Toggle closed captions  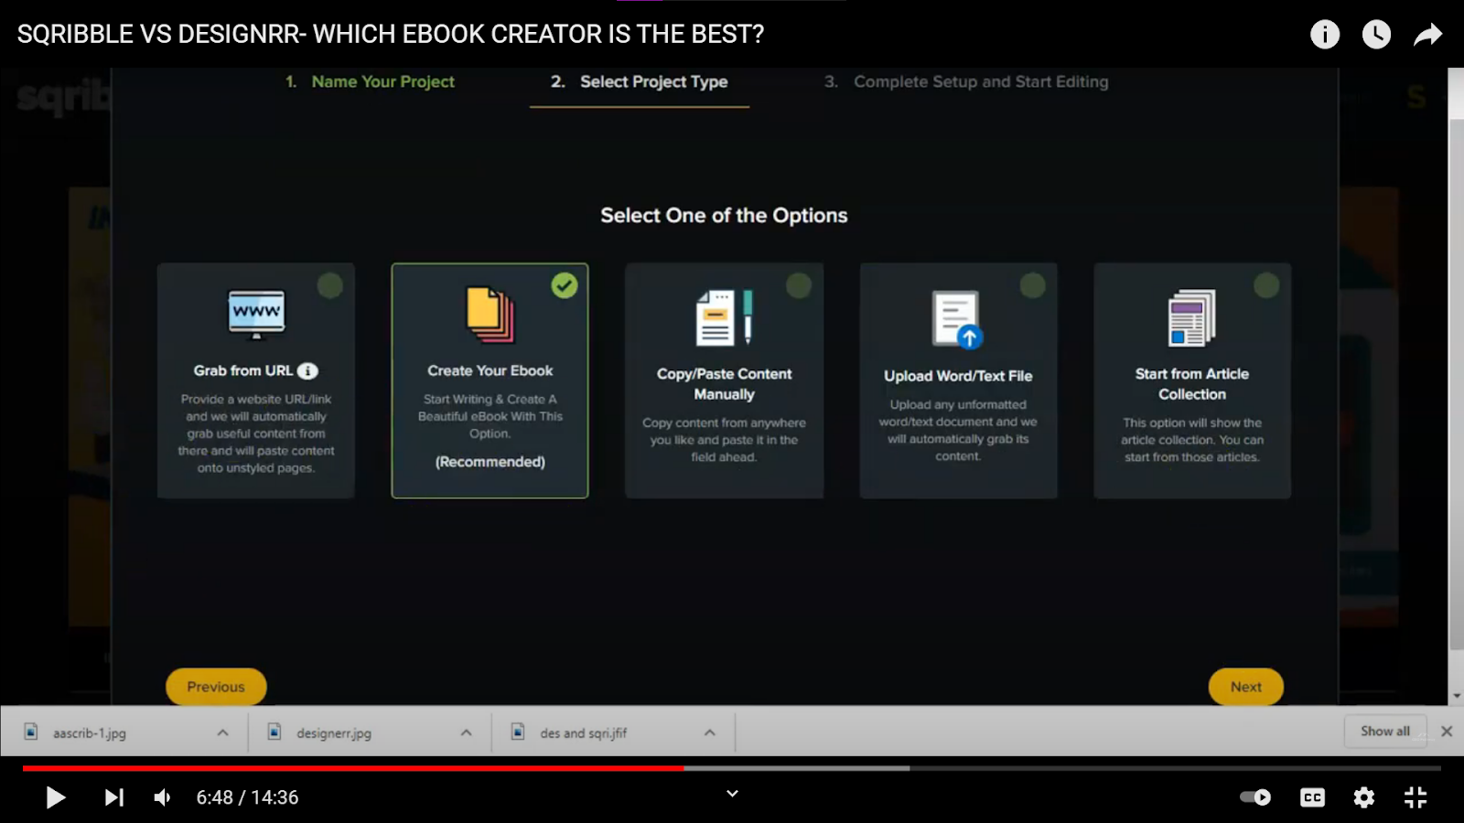pos(1312,797)
